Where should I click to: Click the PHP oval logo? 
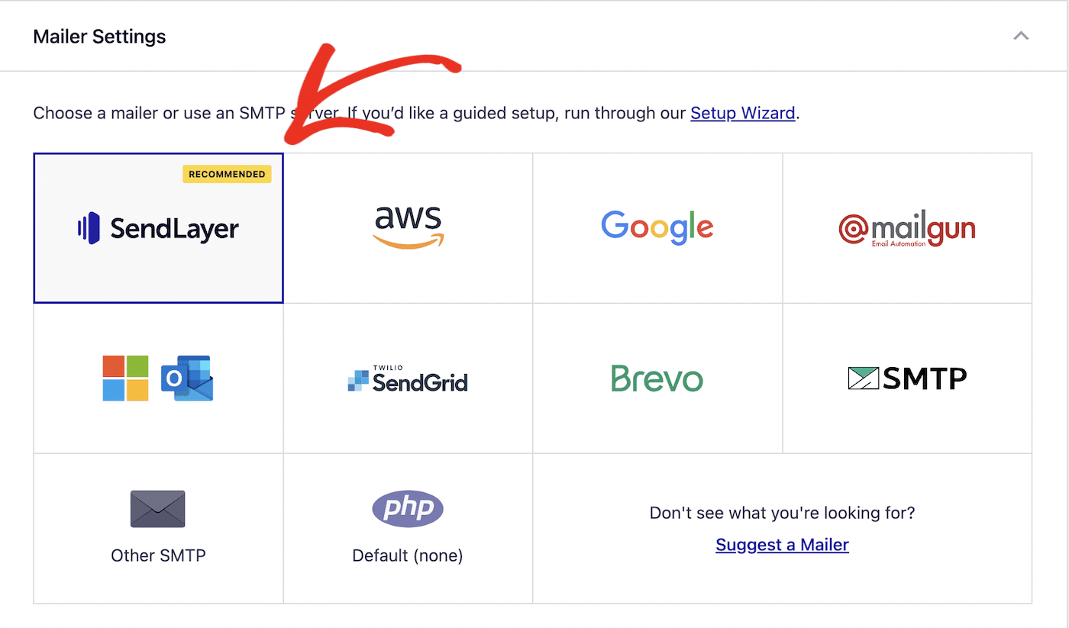pyautogui.click(x=408, y=508)
